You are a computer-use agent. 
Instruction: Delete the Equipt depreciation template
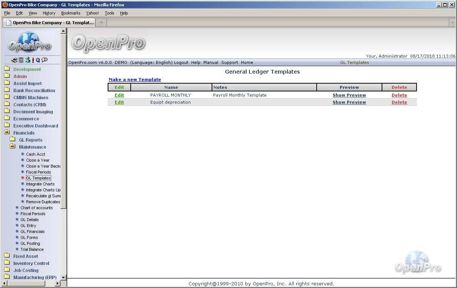coord(399,102)
